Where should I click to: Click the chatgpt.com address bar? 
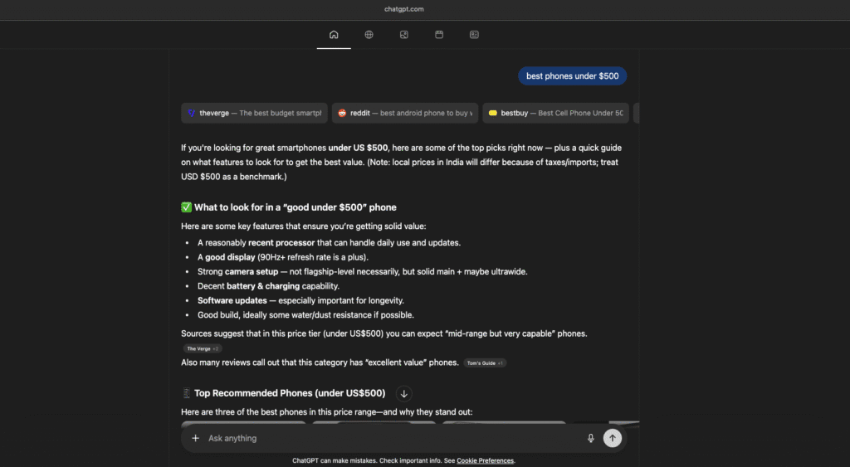point(404,9)
